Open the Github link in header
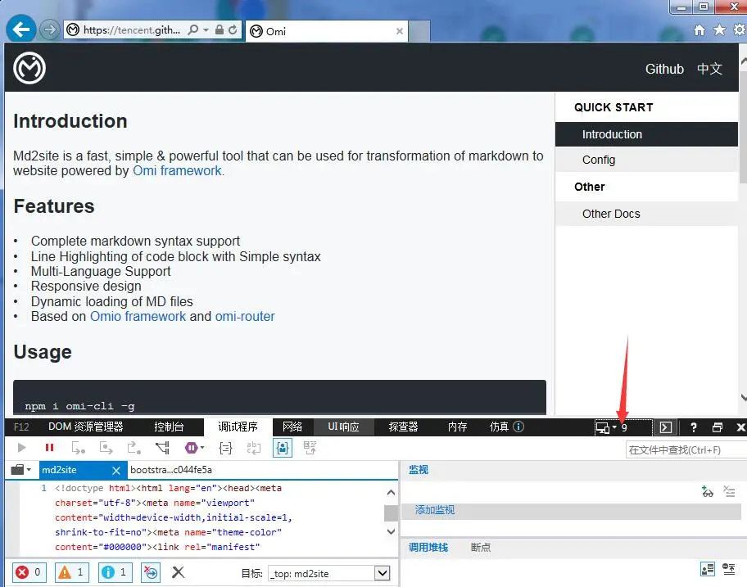 (664, 69)
